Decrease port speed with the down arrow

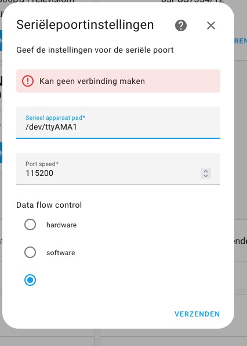(x=206, y=176)
